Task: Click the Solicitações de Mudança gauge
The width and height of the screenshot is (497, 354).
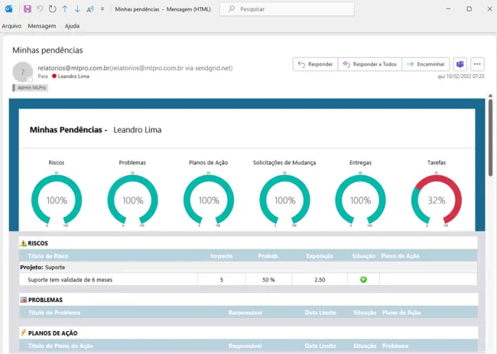Action: [x=284, y=200]
